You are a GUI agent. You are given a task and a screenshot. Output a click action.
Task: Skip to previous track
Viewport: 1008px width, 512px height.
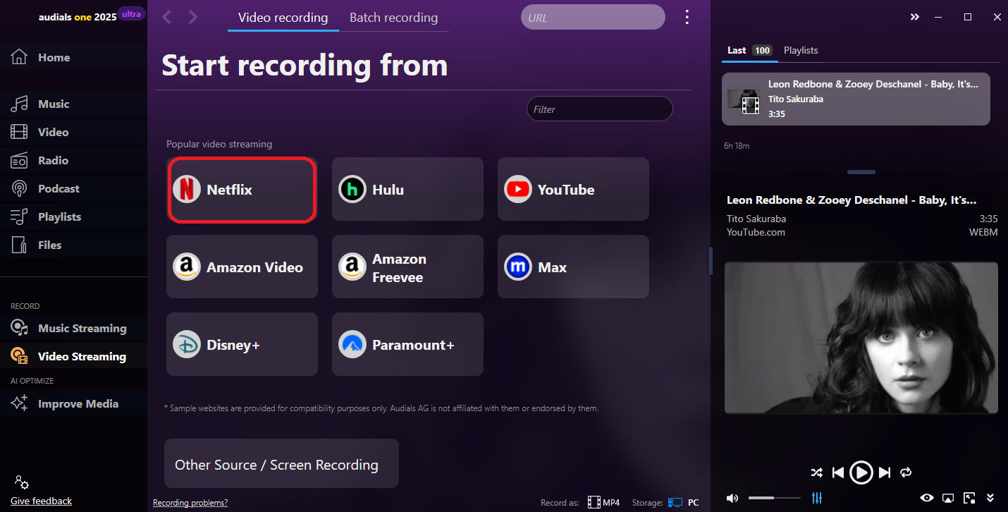point(838,473)
